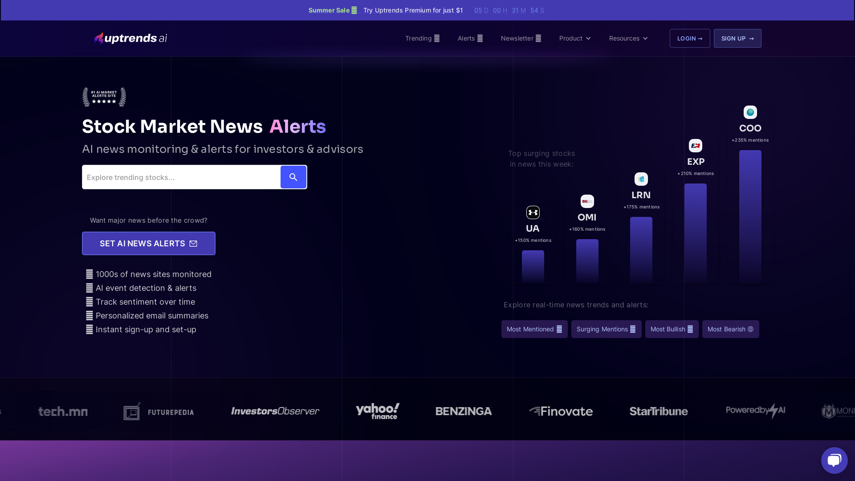Click the StarTribune logo

[659, 411]
